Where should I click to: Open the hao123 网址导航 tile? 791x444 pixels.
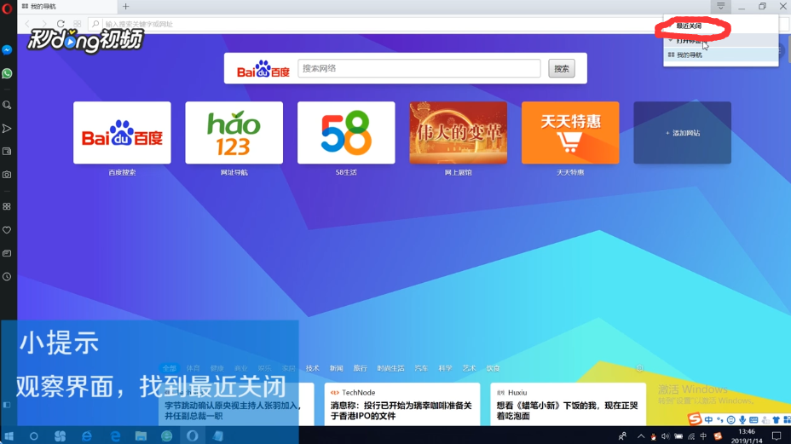coord(234,133)
